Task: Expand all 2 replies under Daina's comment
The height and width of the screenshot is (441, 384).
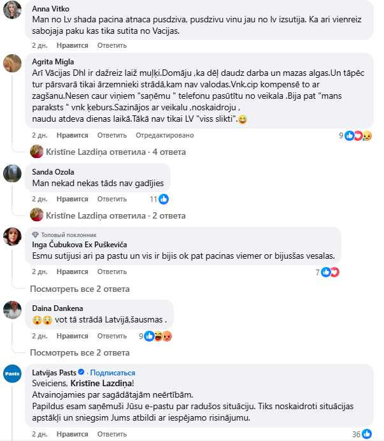Action: (80, 352)
